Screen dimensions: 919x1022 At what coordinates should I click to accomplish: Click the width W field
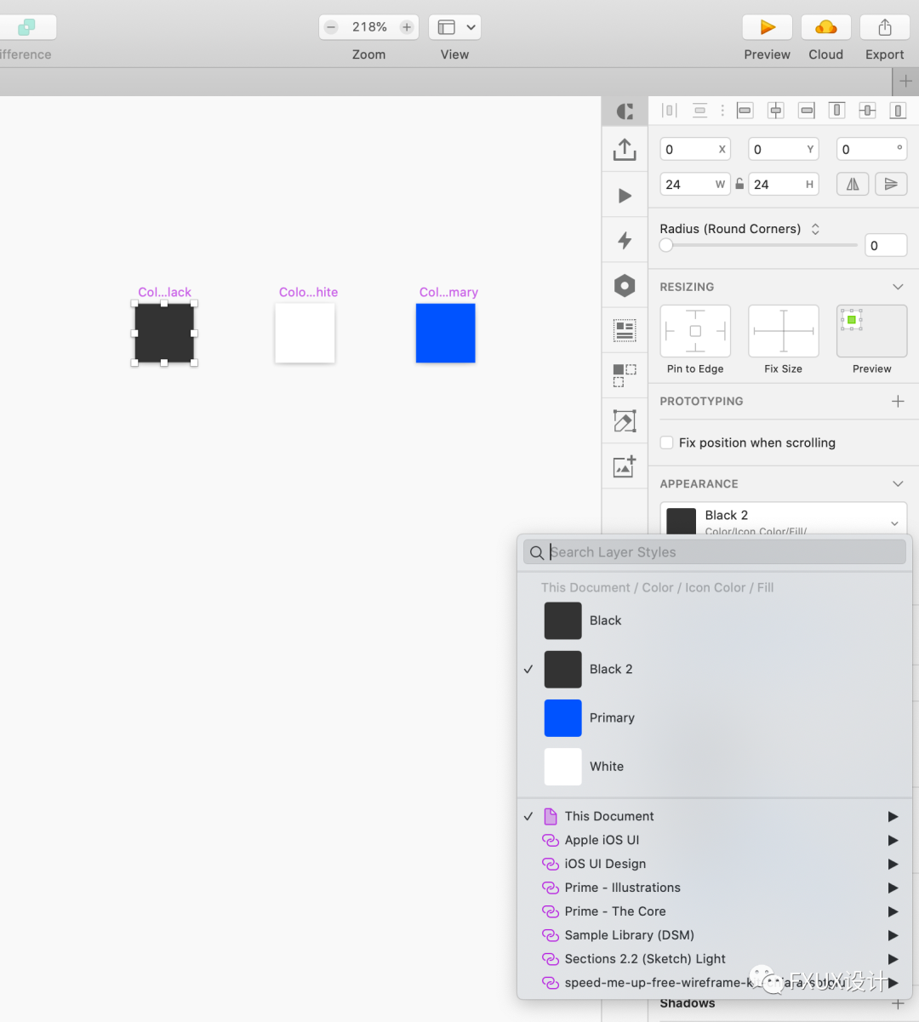(x=695, y=184)
